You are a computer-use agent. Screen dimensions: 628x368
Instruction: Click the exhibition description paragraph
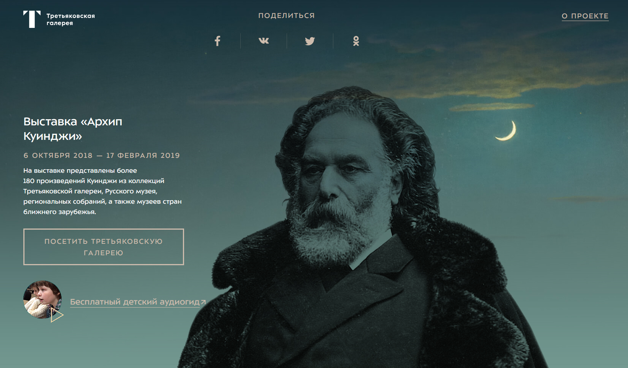(x=103, y=191)
